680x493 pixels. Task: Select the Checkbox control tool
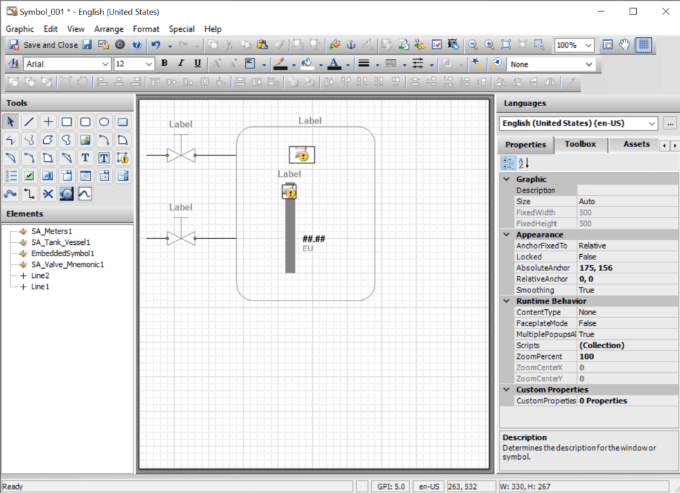tap(30, 175)
